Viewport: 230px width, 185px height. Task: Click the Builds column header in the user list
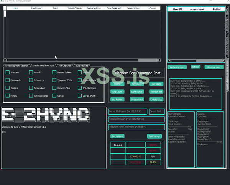coord(216,9)
